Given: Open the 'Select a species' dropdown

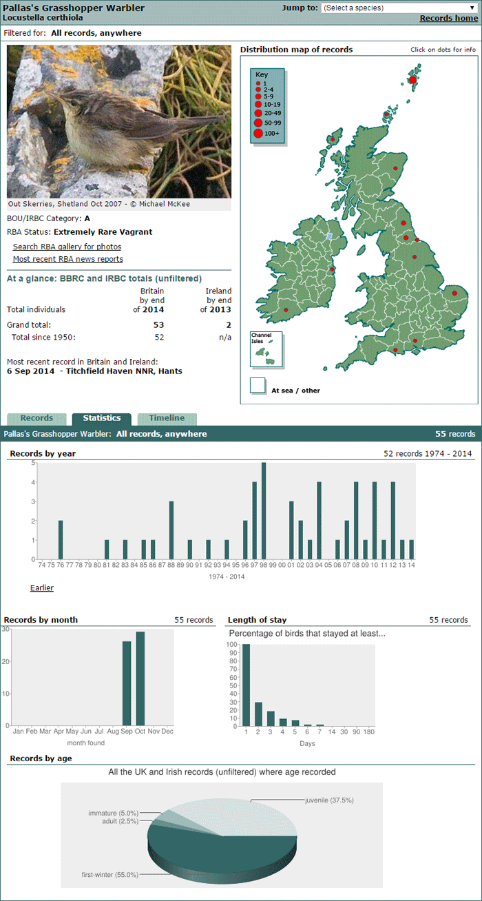Looking at the screenshot, I should pyautogui.click(x=399, y=8).
